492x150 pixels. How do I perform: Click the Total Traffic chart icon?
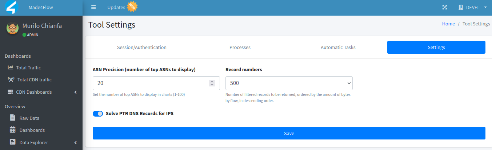[x=11, y=68]
